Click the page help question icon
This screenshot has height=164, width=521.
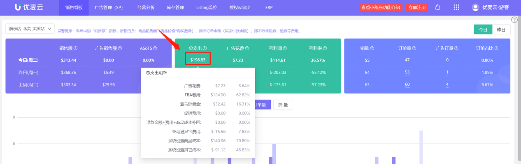[x=514, y=20]
